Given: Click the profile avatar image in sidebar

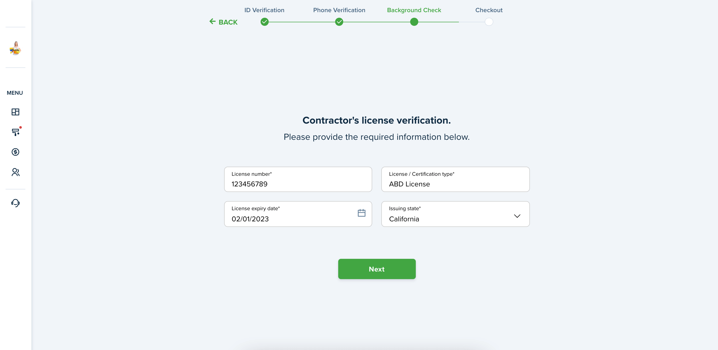Looking at the screenshot, I should pyautogui.click(x=15, y=48).
